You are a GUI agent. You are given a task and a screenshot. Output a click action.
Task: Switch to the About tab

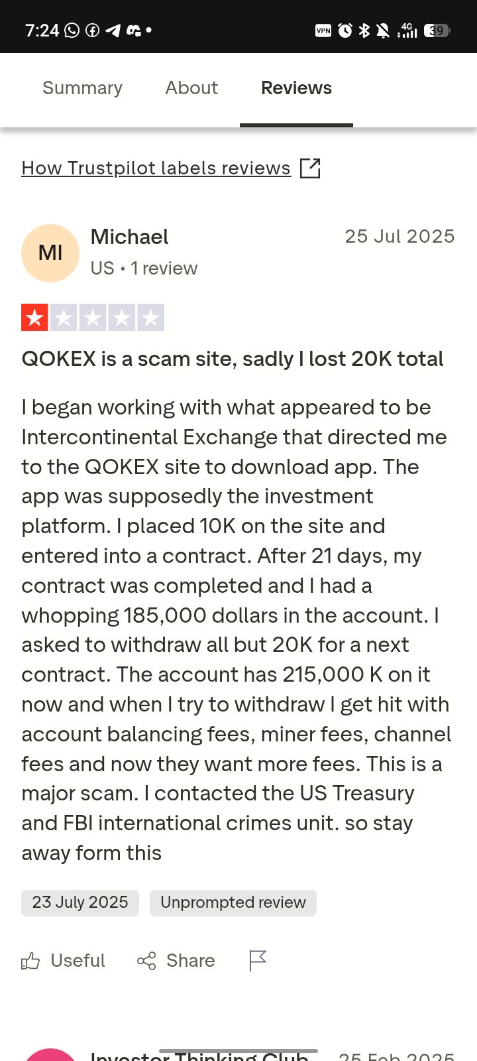191,88
